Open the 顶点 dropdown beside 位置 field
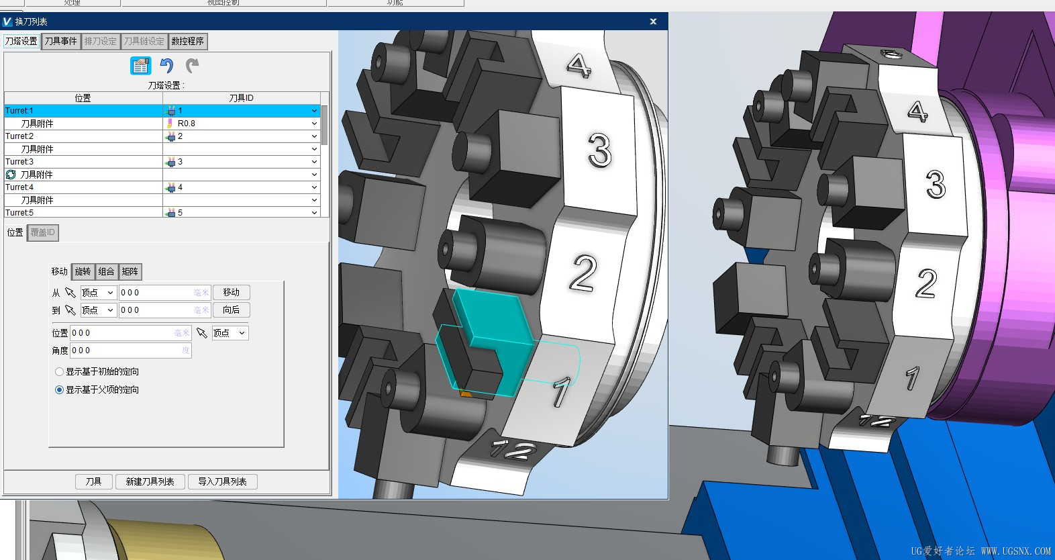Screen dimensions: 1055x560 (x=230, y=333)
